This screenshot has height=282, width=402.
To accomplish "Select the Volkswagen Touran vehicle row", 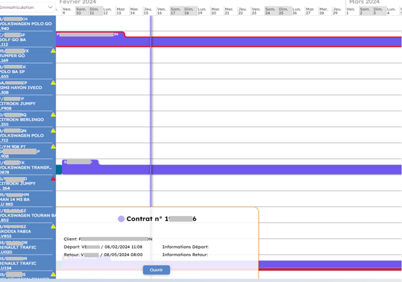I will pyautogui.click(x=28, y=215).
